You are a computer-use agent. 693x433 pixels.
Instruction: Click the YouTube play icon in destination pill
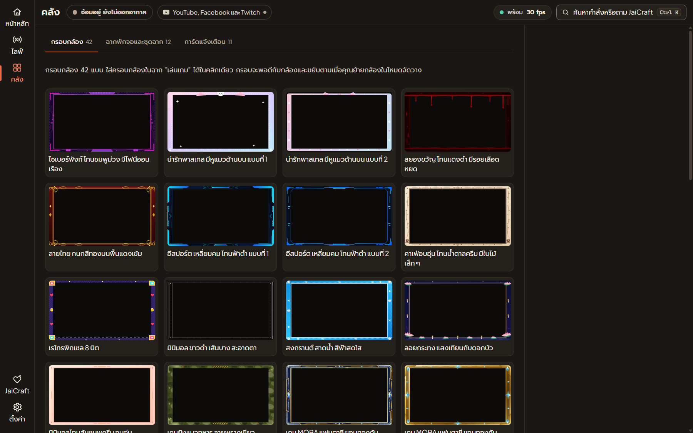[166, 12]
